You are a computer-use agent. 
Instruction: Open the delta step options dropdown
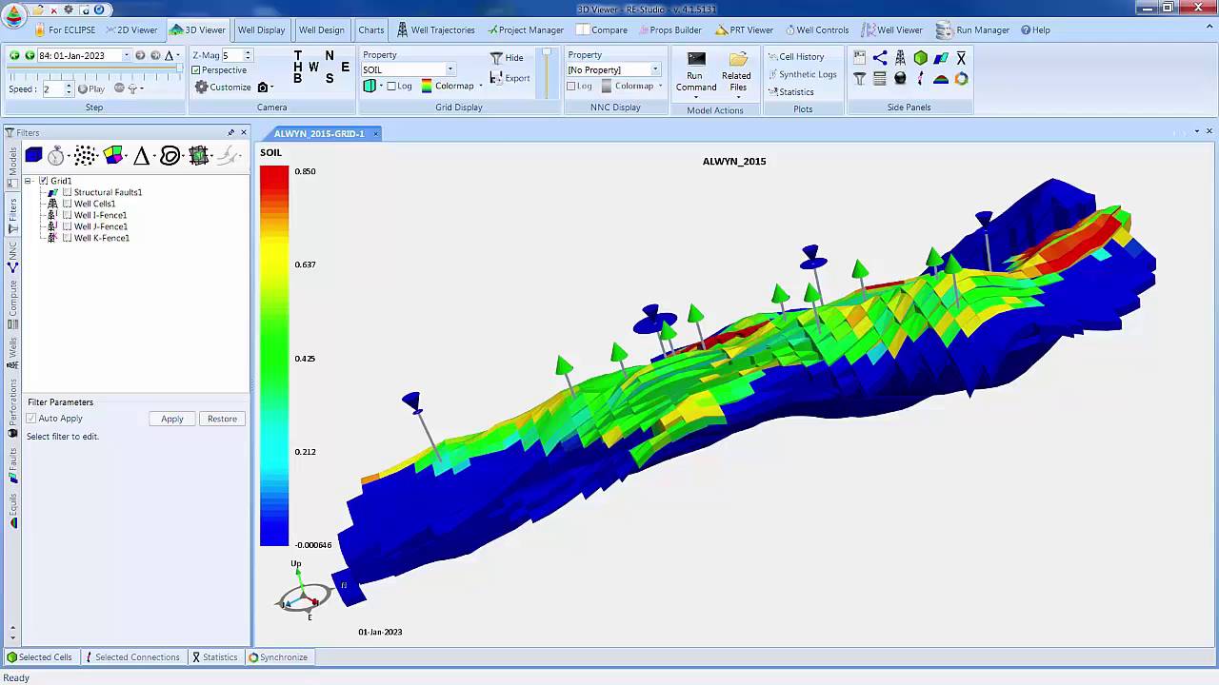coord(178,55)
